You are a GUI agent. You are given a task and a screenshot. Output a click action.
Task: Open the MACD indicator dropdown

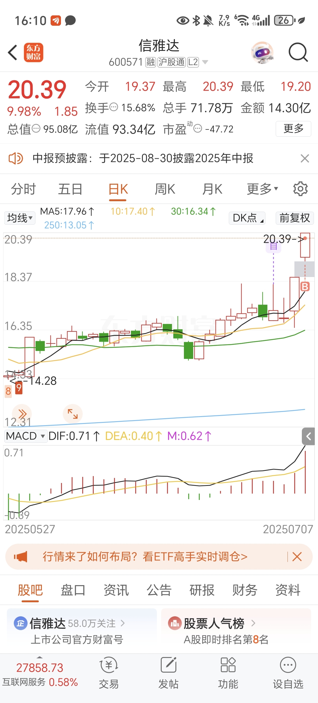click(x=25, y=436)
